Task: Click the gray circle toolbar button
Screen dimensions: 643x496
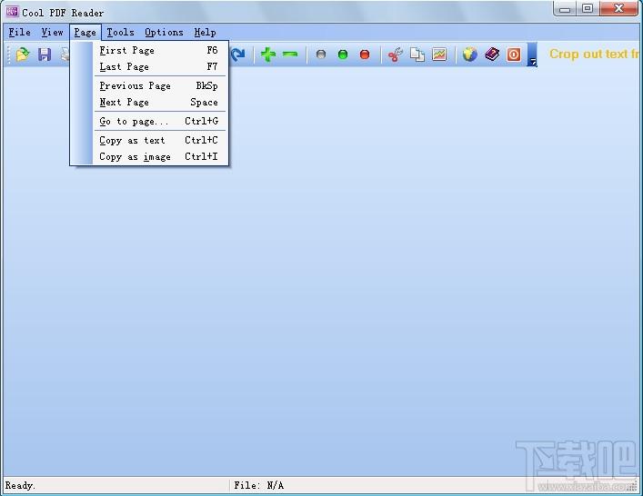Action: 321,55
